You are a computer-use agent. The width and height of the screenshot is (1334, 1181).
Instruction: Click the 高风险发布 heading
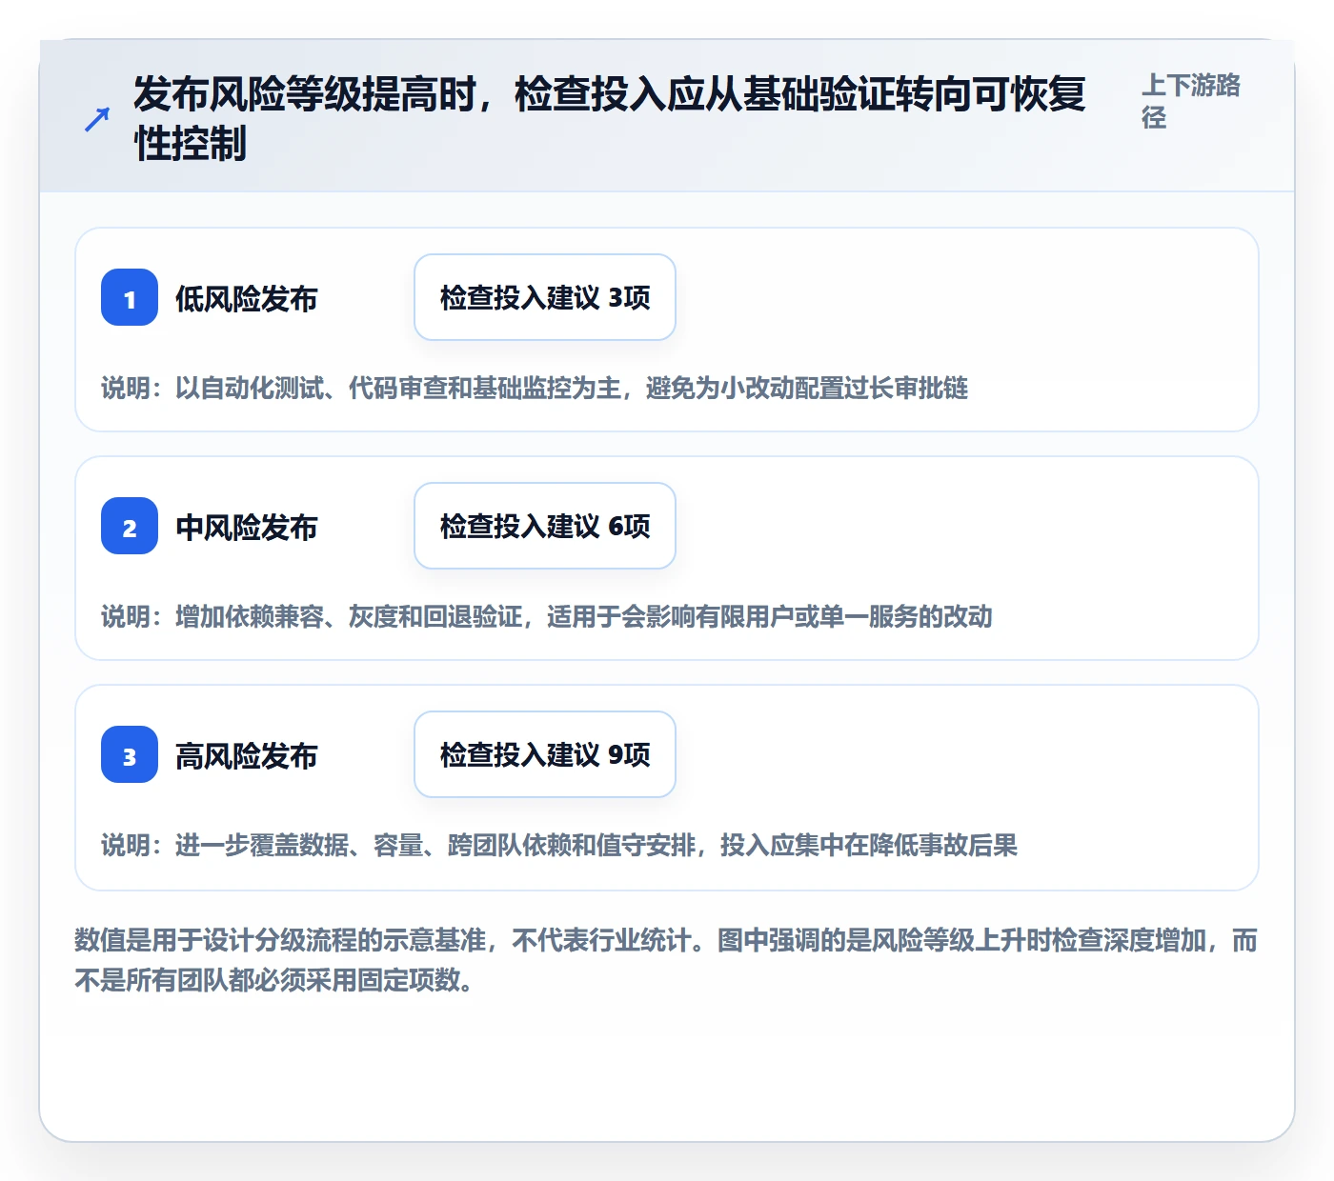(246, 756)
